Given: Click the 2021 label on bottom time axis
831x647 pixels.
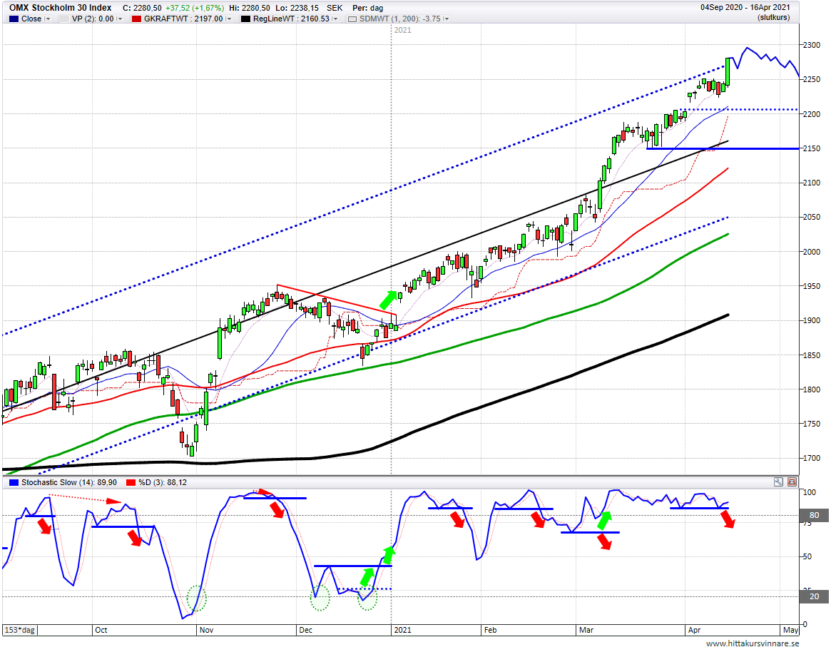Looking at the screenshot, I should click(402, 630).
